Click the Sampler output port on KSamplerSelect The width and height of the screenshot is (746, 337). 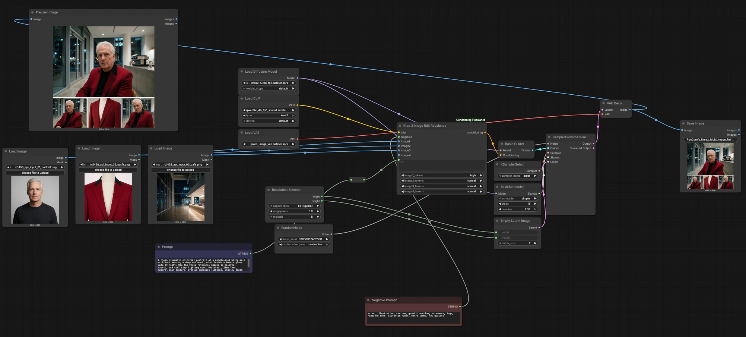point(539,171)
